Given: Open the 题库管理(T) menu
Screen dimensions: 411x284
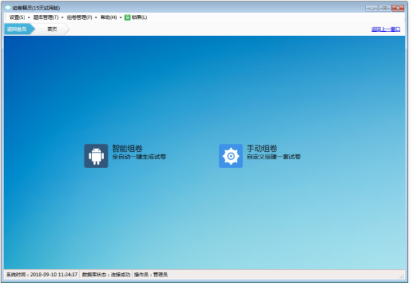Looking at the screenshot, I should tap(46, 18).
